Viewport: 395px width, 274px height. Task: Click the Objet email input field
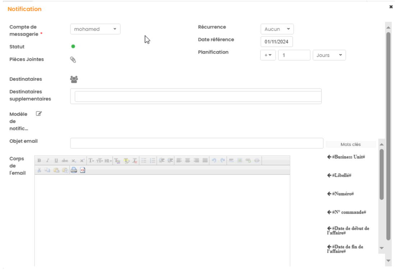(197, 143)
